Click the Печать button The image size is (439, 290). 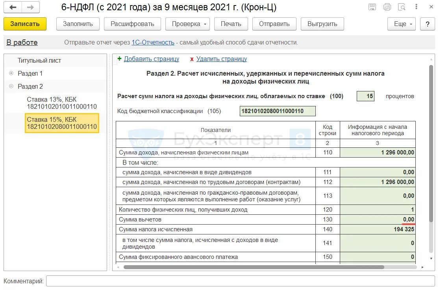click(231, 24)
